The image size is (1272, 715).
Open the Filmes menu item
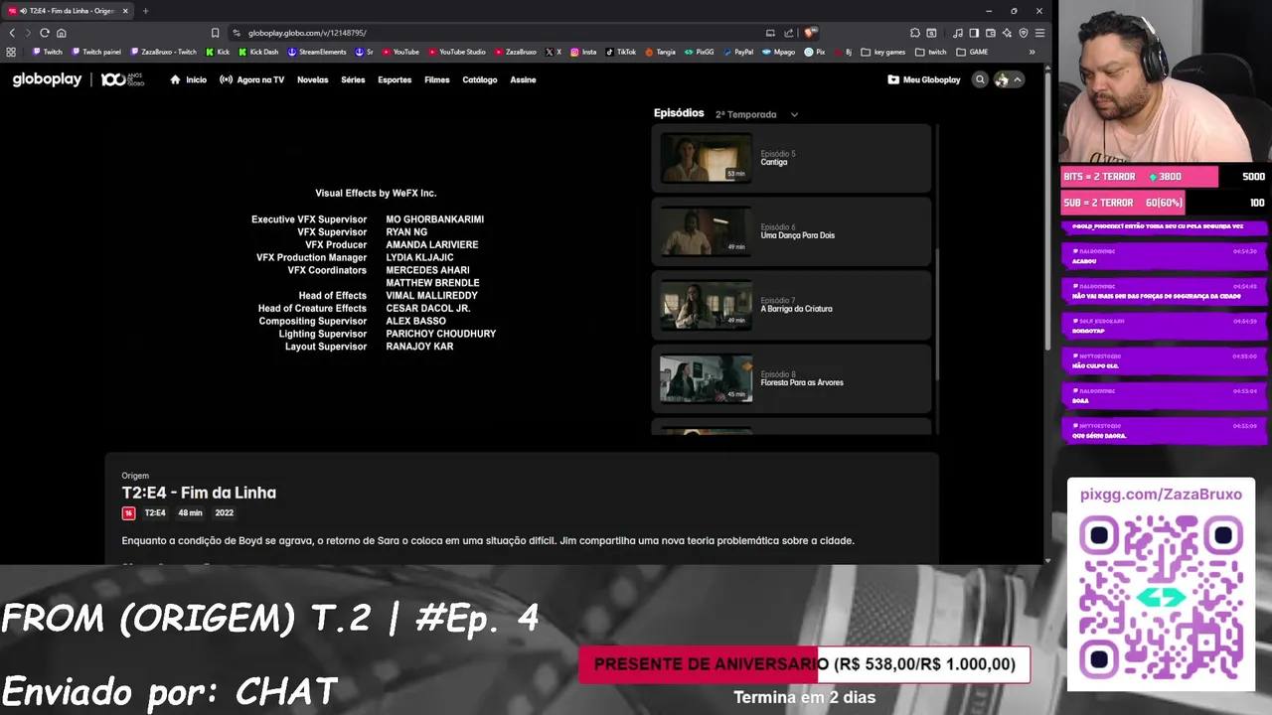tap(437, 79)
